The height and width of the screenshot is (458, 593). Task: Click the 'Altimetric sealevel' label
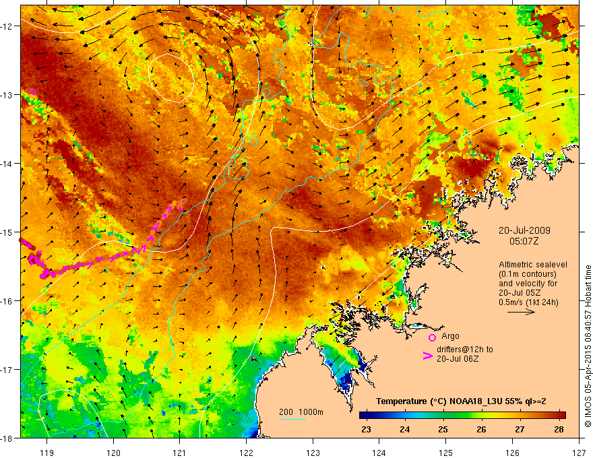point(533,265)
